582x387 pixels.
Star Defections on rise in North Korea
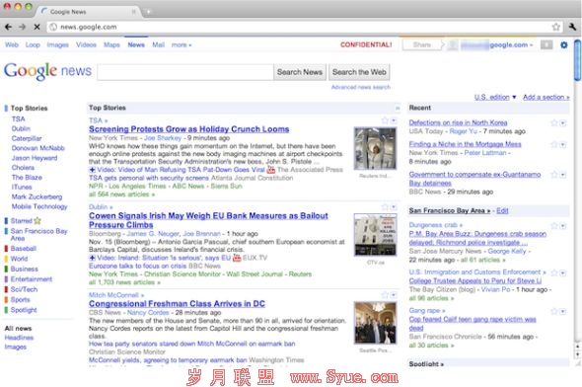click(x=554, y=123)
